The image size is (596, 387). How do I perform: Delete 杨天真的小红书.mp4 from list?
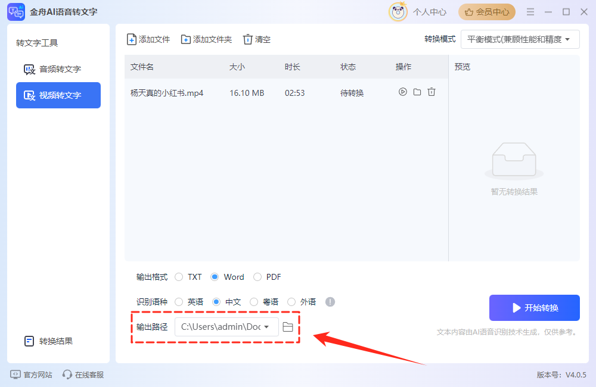[432, 92]
